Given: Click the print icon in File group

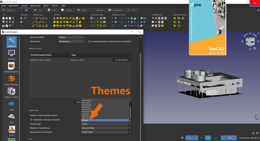Looking at the screenshot, I should pyautogui.click(x=7, y=18).
